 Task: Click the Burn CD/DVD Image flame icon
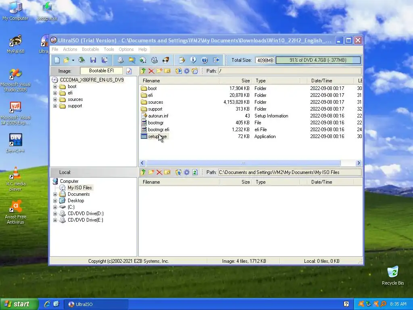166,60
